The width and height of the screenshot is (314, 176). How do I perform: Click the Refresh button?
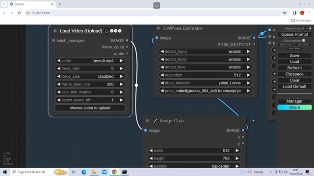[x=294, y=68]
